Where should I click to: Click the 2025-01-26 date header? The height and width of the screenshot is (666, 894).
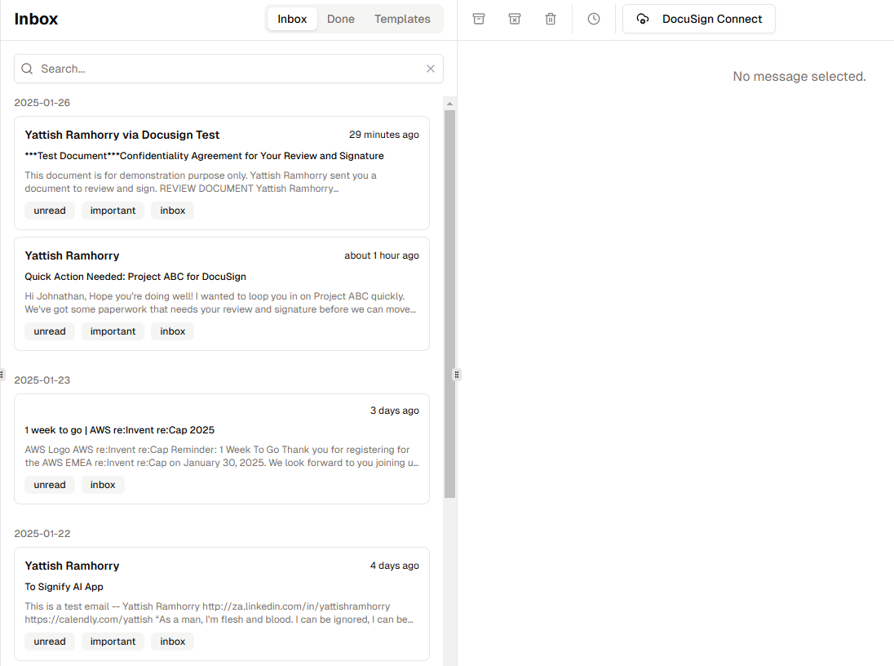coord(42,103)
